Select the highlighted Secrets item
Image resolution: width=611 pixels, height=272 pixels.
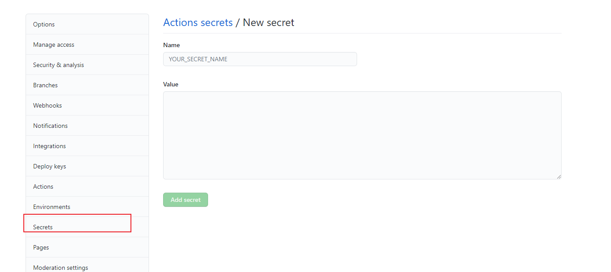pyautogui.click(x=42, y=227)
